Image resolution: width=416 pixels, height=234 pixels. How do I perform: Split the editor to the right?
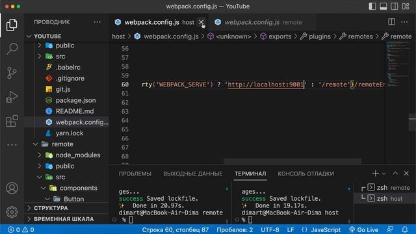[x=391, y=22]
